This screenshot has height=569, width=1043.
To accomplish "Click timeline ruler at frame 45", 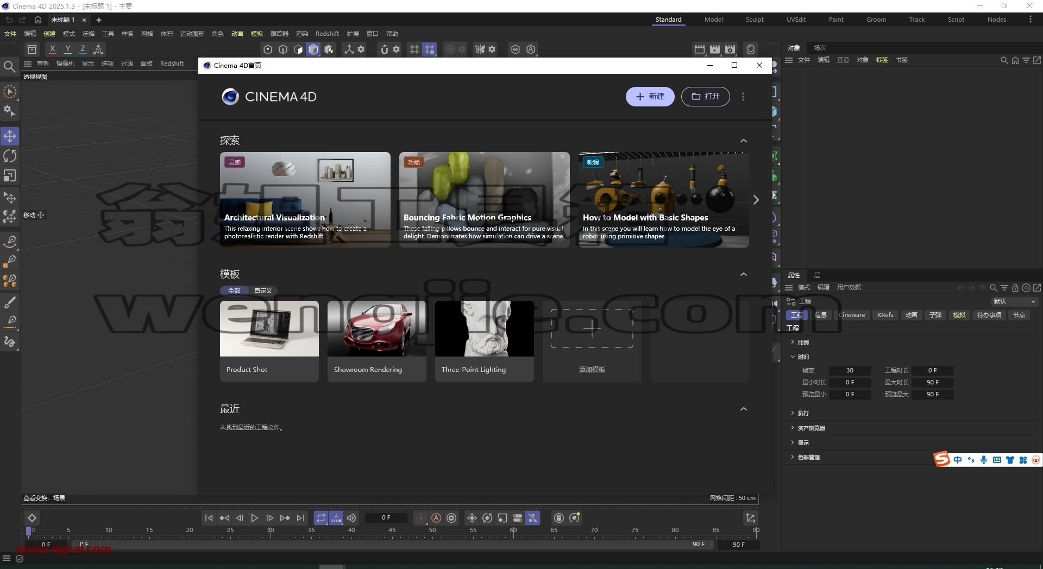I will tap(392, 530).
